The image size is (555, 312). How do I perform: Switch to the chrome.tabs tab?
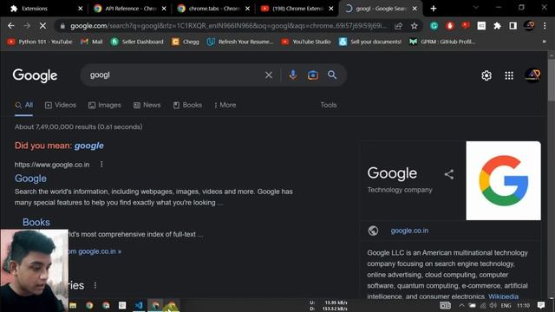(214, 9)
